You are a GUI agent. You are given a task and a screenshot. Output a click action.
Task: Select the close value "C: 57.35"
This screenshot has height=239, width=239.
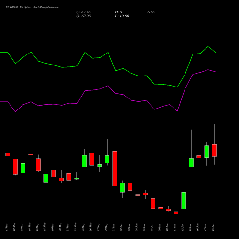84,12
